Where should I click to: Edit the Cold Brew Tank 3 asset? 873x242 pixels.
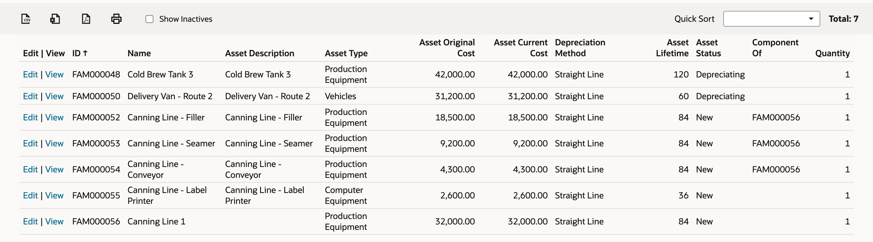pyautogui.click(x=30, y=74)
